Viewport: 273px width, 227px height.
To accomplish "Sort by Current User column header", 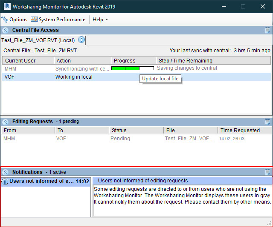I will (27, 61).
